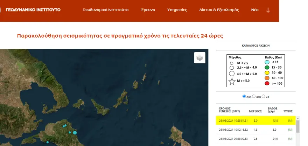Image resolution: width=308 pixels, height=146 pixels.
Task: Open the map layers switcher
Action: (x=200, y=58)
